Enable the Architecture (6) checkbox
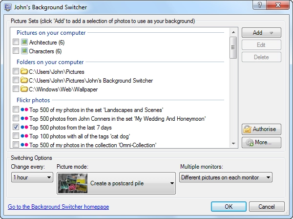Image resolution: width=293 pixels, height=219 pixels. 16,42
